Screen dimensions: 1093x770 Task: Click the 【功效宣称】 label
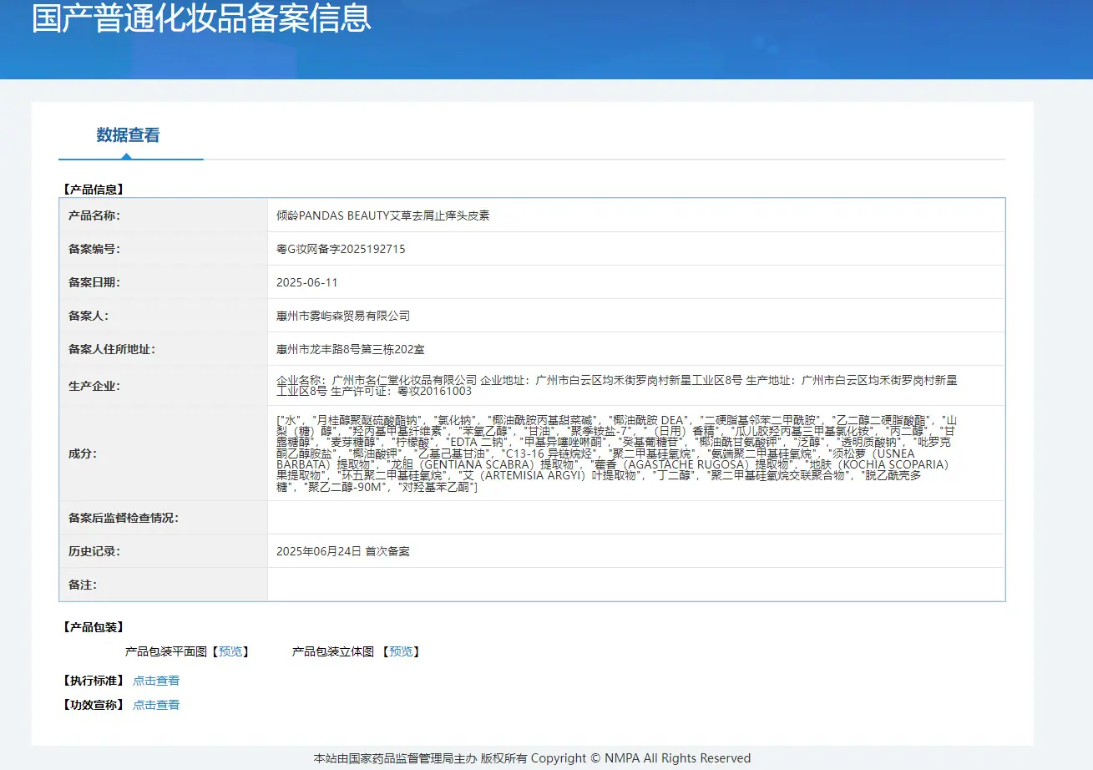coord(93,705)
